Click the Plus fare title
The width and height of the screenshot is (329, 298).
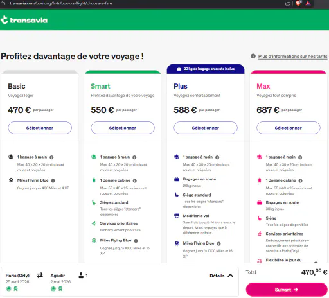pos(181,86)
